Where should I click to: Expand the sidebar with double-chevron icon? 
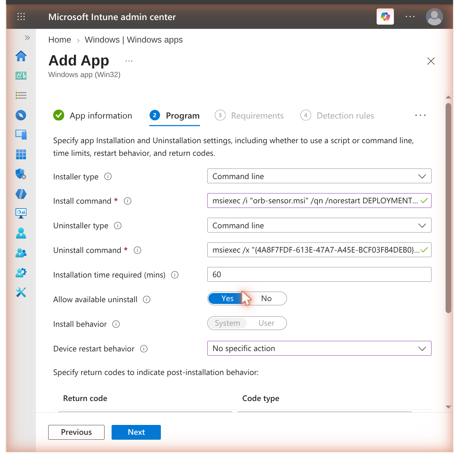[27, 38]
